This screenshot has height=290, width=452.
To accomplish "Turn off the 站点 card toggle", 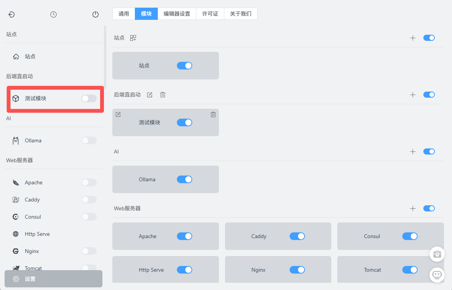I will click(x=185, y=65).
